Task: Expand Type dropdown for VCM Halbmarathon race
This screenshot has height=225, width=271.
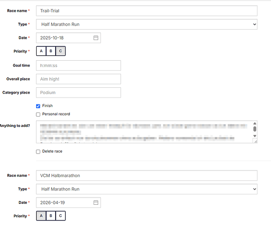Action: click(146, 189)
